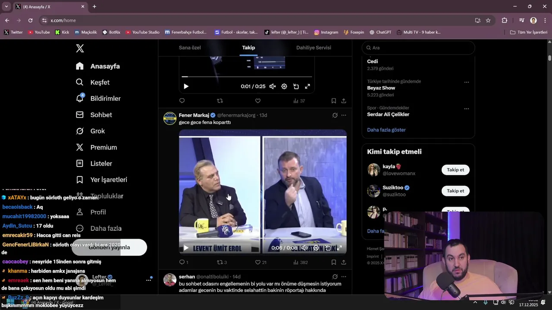Open Fener Markaj video settings
The height and width of the screenshot is (310, 552).
(x=316, y=248)
